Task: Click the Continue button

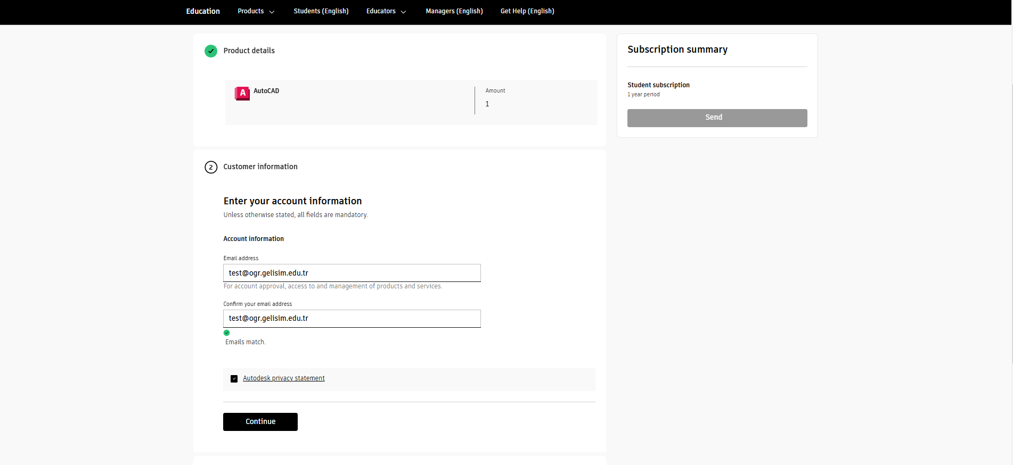Action: pyautogui.click(x=260, y=422)
